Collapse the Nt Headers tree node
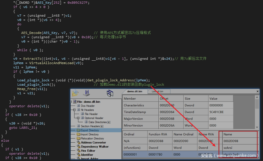263x161 pixels. tap(74, 110)
